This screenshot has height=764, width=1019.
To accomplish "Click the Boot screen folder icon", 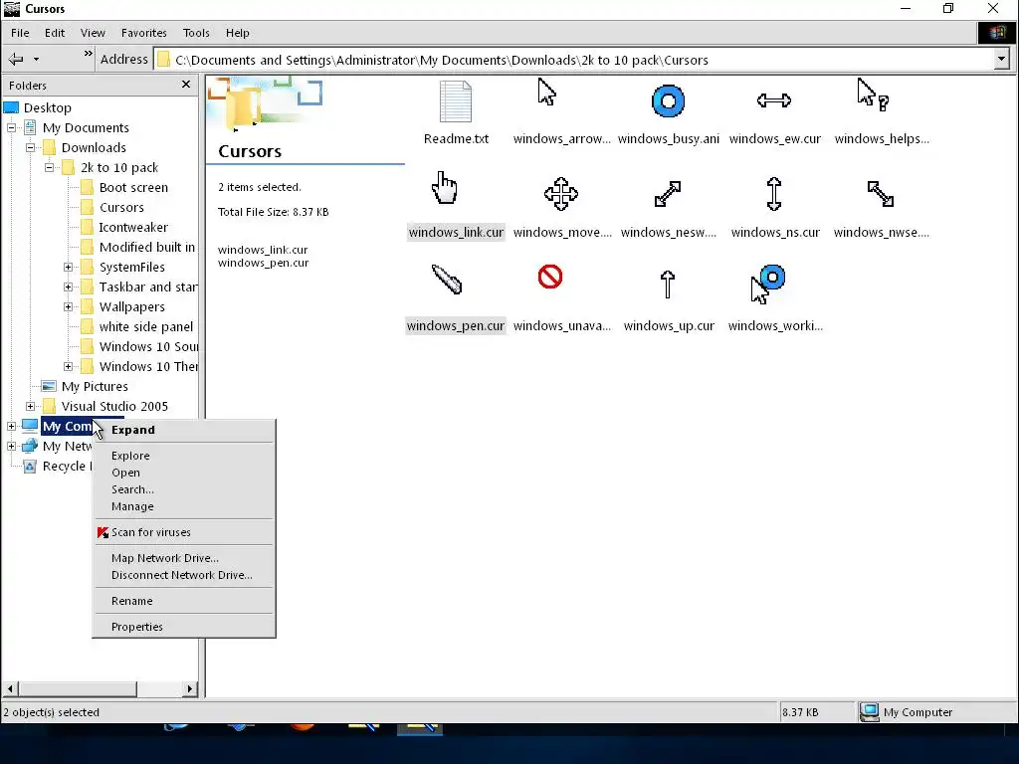I will coord(88,188).
